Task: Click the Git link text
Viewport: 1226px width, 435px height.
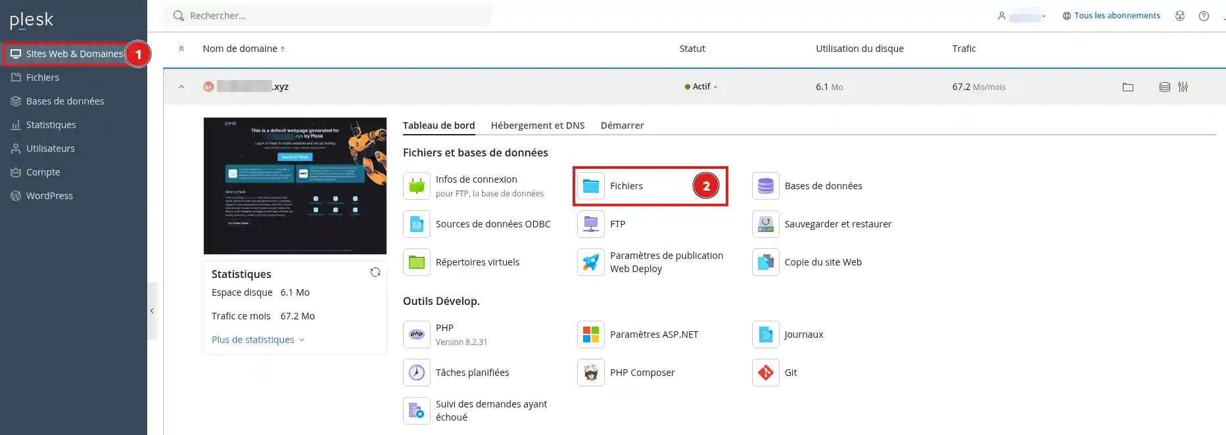Action: [x=791, y=373]
